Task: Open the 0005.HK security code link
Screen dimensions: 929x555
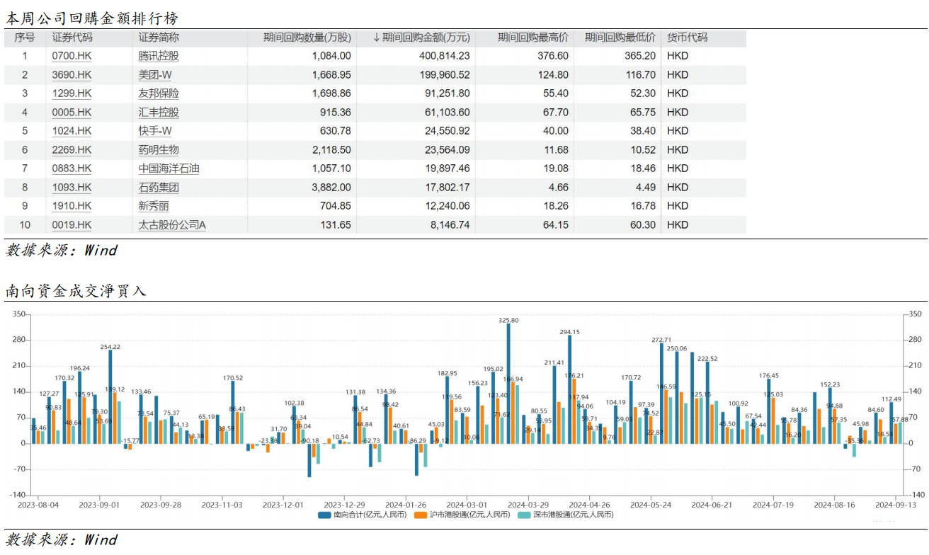Action: 72,113
